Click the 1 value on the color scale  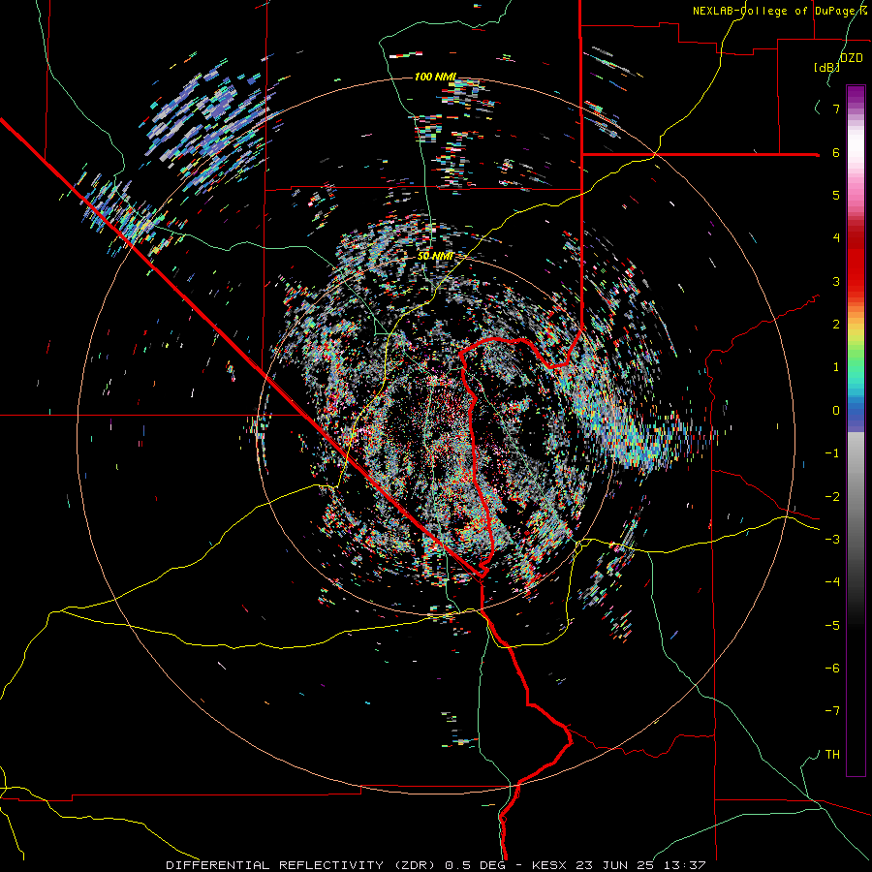click(x=836, y=367)
